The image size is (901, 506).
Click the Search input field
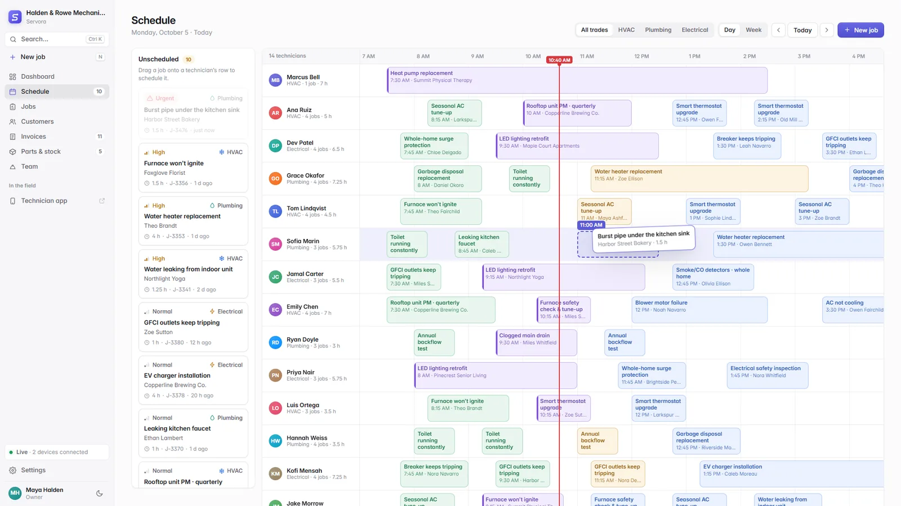click(57, 39)
